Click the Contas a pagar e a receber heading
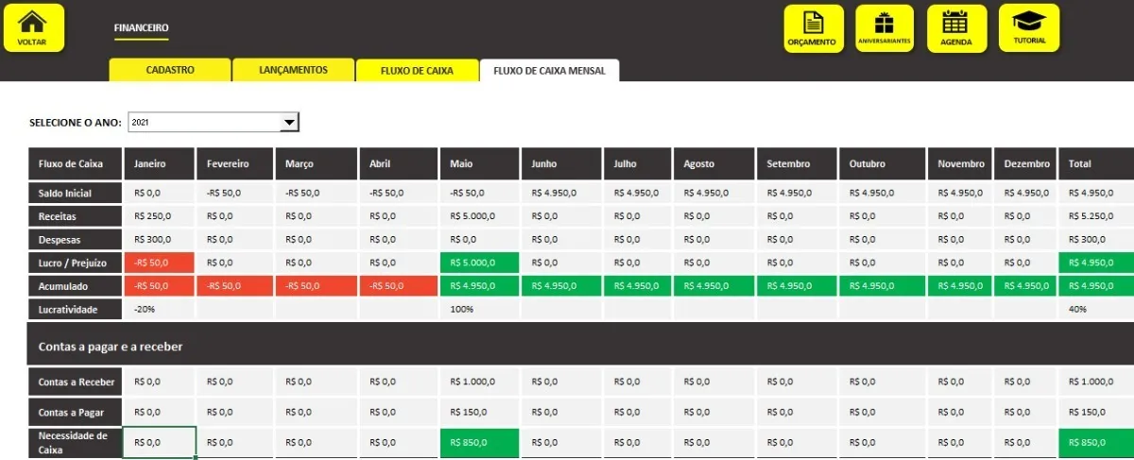Image resolution: width=1134 pixels, height=460 pixels. coord(111,347)
